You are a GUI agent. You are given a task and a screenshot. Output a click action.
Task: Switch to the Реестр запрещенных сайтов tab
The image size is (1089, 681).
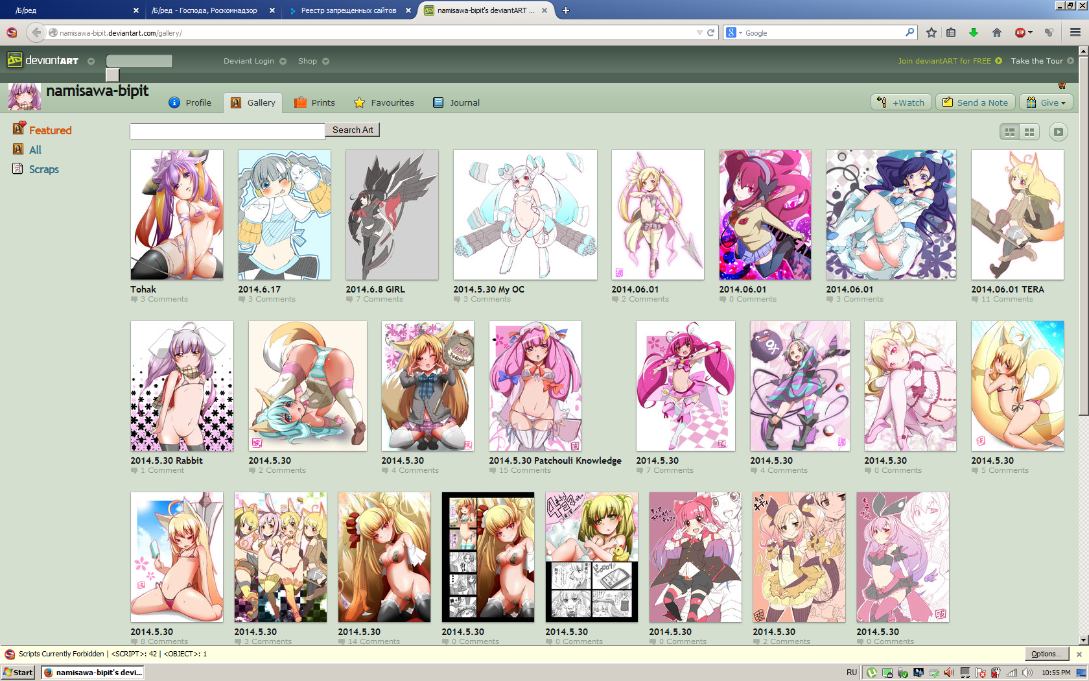click(x=348, y=10)
